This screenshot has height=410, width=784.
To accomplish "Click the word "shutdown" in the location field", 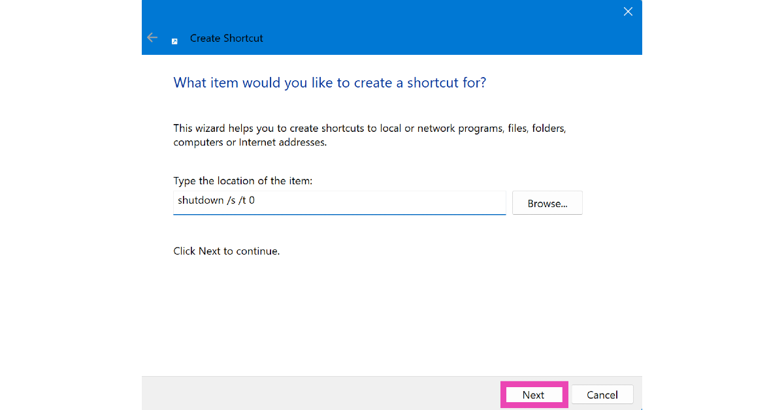I will (x=201, y=200).
